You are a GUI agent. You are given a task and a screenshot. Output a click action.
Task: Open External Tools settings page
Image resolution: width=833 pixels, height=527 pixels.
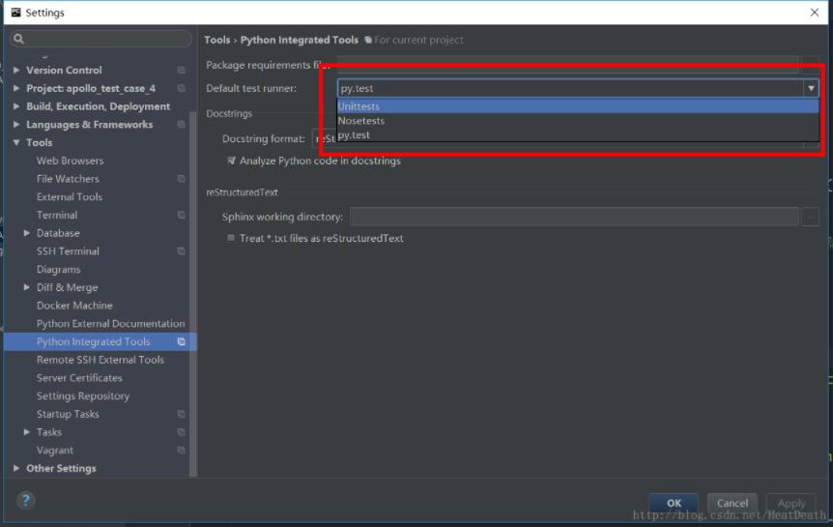point(69,196)
